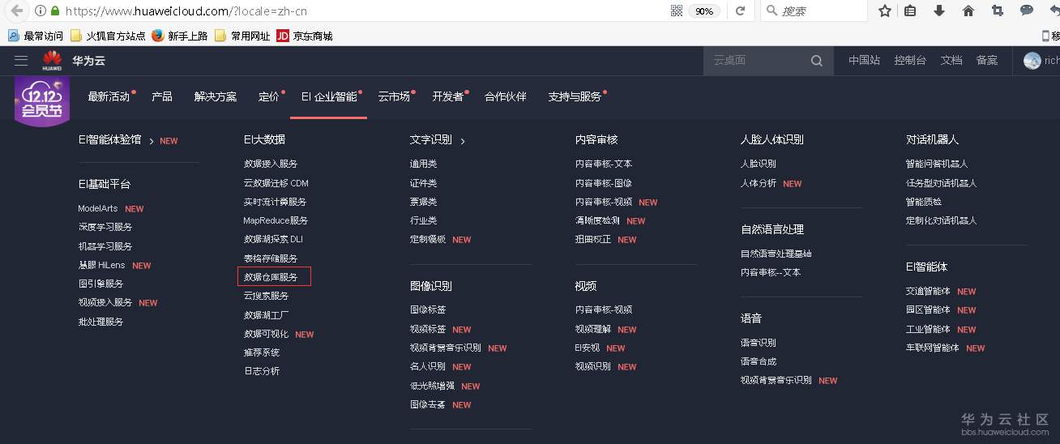Screen dimensions: 1060x444
Task: Open the 开发者 nav menu
Action: (x=450, y=96)
